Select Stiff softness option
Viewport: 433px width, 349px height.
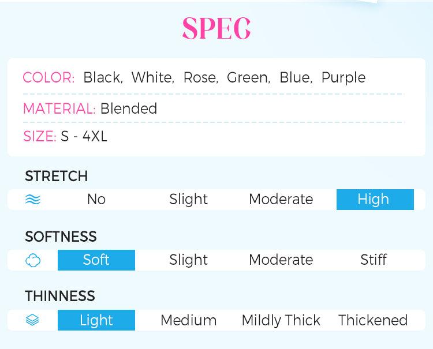coord(373,260)
